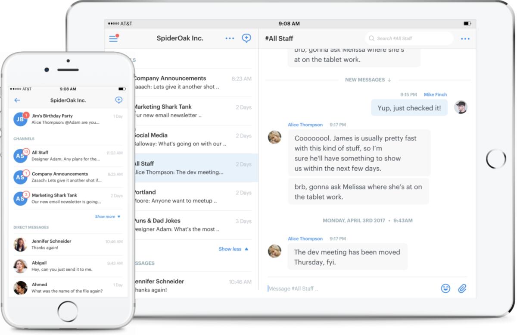This screenshot has width=517, height=335.
Task: Click the emoji picker icon
Action: pyautogui.click(x=445, y=288)
